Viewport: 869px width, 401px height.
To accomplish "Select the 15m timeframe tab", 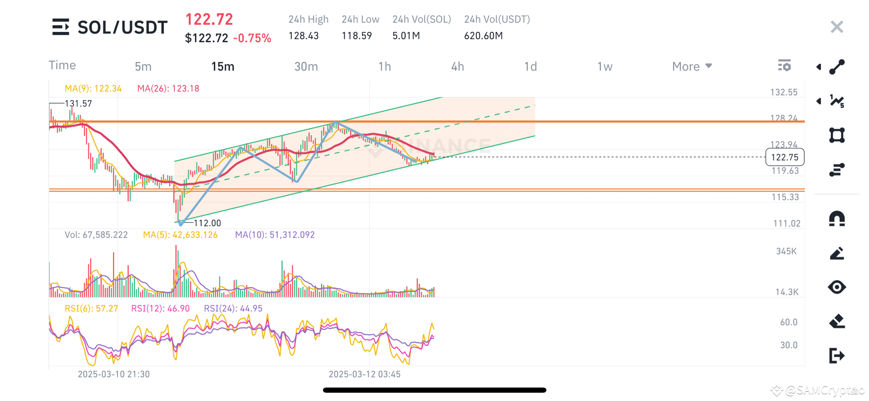I will [223, 66].
